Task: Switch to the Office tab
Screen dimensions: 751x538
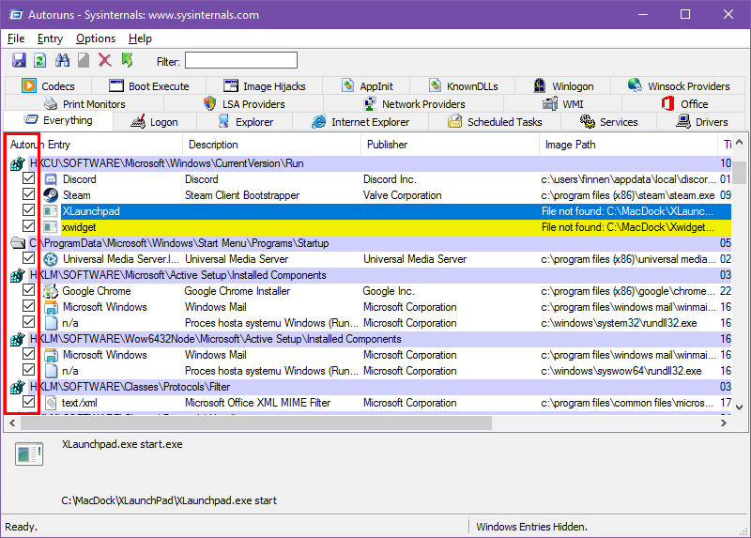Action: [684, 104]
